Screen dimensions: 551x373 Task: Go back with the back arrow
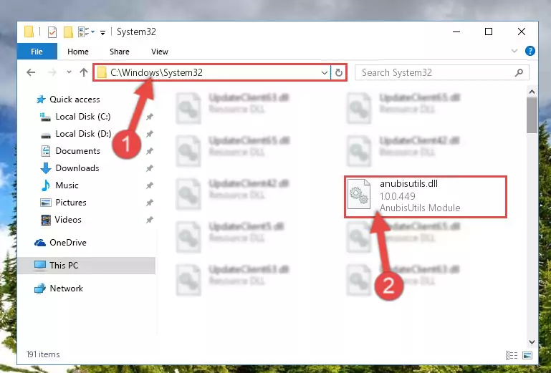(31, 72)
